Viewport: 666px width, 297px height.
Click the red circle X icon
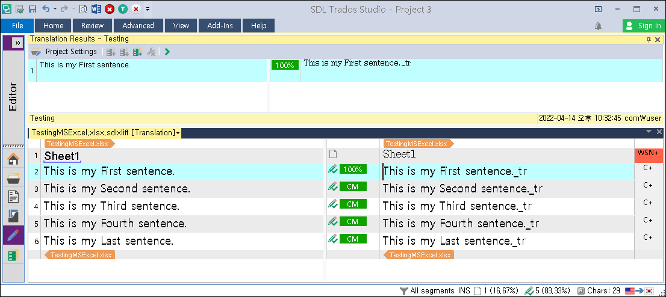(109, 9)
